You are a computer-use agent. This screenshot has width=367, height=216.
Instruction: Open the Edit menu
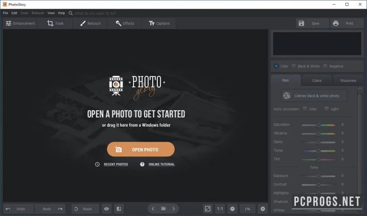click(14, 13)
